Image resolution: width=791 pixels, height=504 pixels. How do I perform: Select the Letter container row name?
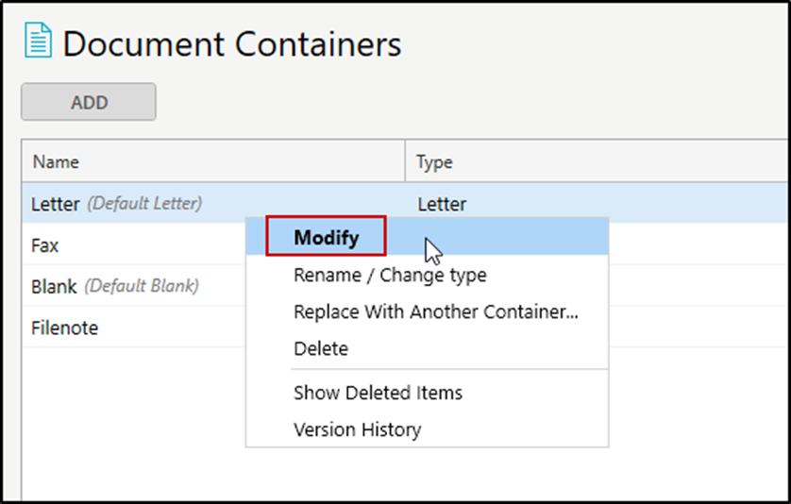click(55, 204)
